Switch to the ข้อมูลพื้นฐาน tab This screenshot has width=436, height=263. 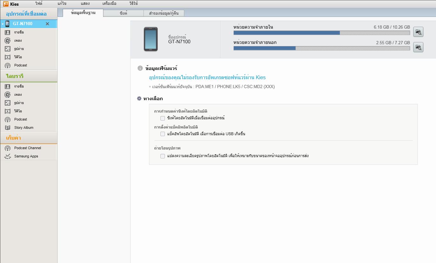(83, 13)
